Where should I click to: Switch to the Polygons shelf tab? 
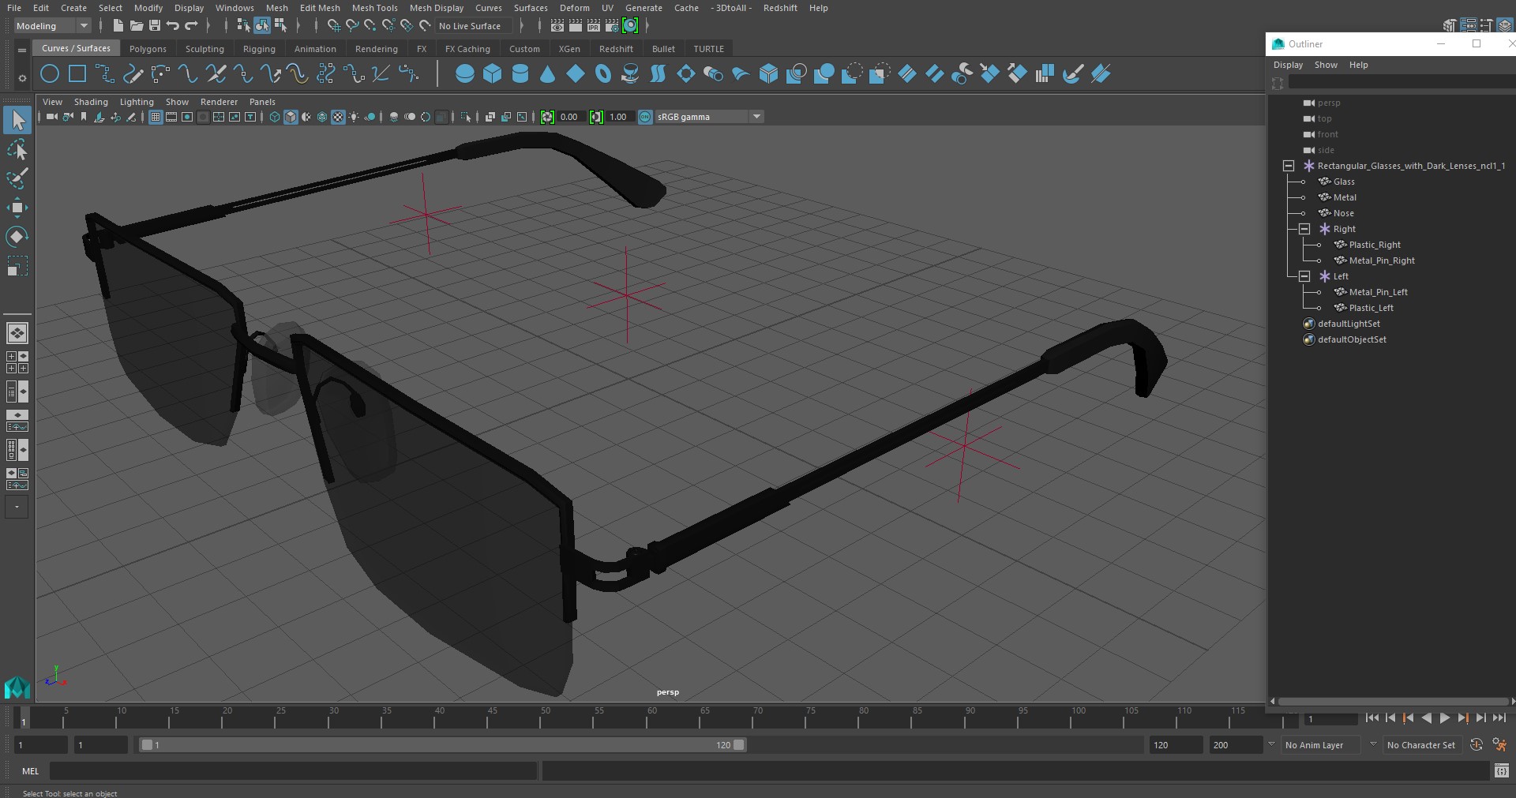coord(148,49)
